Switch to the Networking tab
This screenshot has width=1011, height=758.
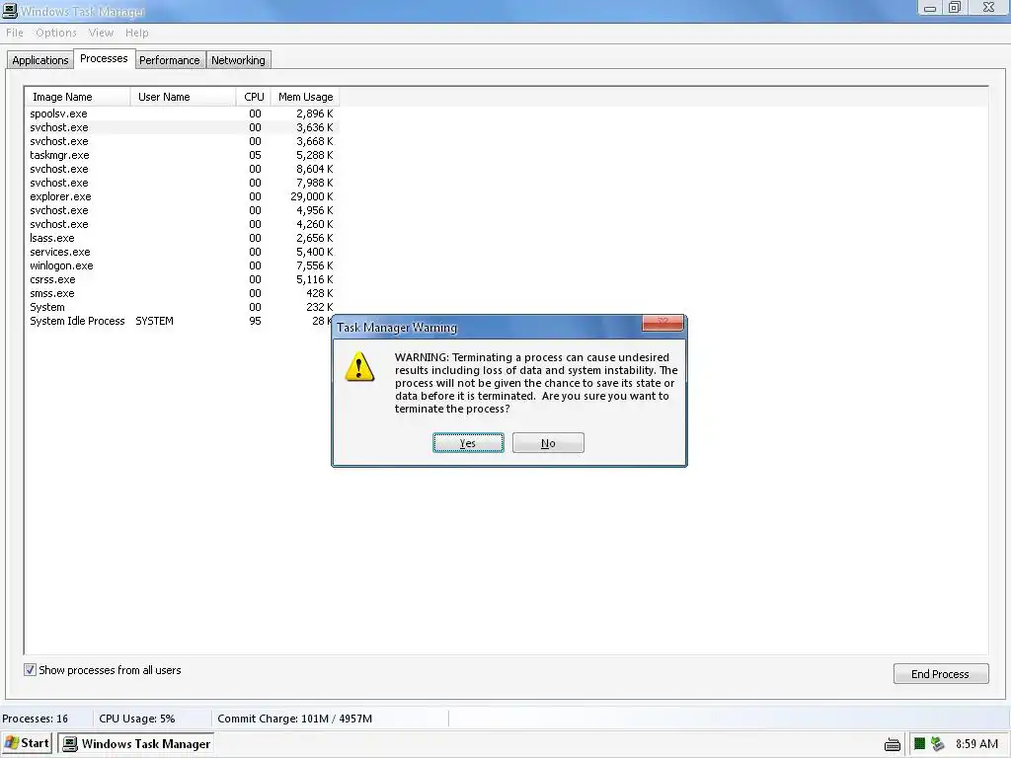click(238, 60)
